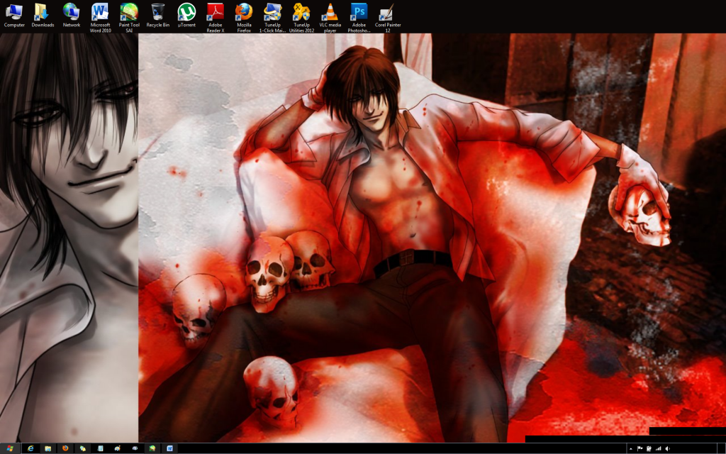The height and width of the screenshot is (454, 726).
Task: Run TuneUp 1-Click Maintenance shortcut
Action: (272, 18)
